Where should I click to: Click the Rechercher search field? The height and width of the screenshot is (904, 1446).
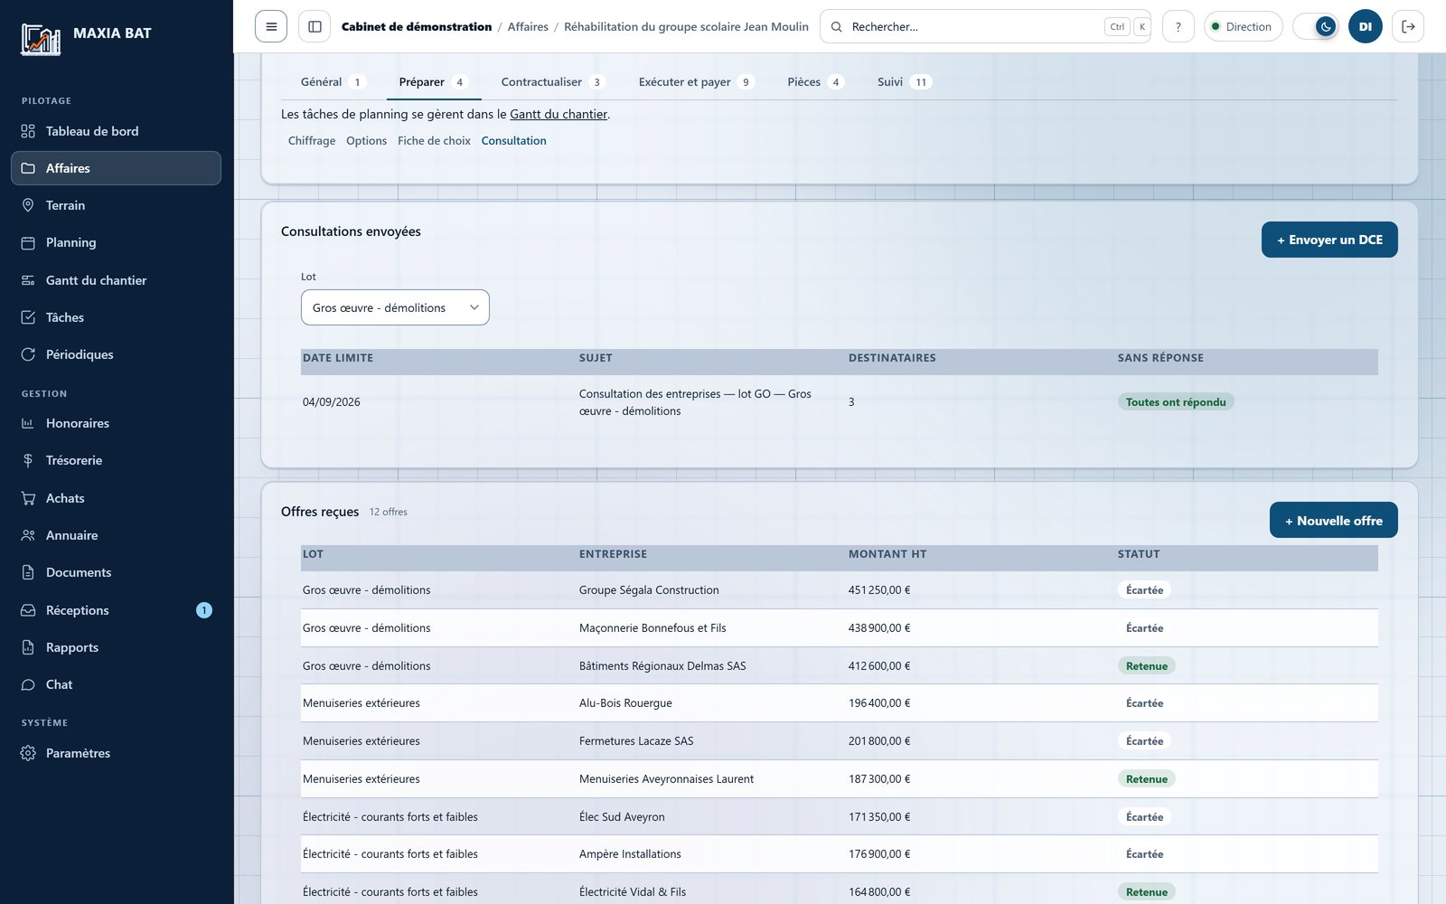pos(985,26)
